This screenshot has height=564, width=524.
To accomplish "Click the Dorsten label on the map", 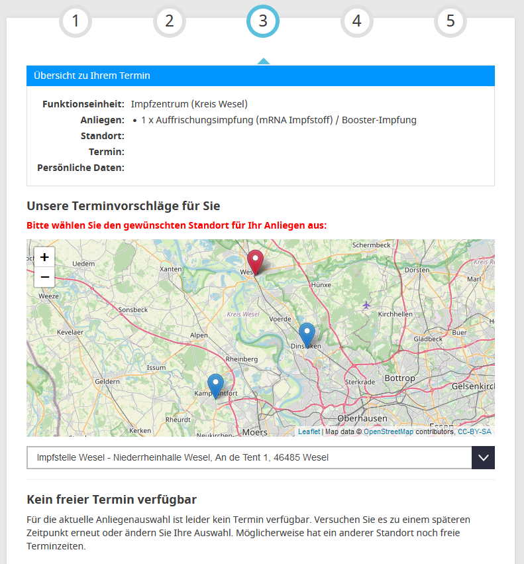I will click(417, 270).
